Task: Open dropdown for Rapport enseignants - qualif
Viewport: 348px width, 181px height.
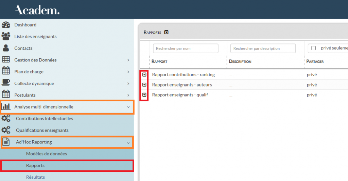Action: pos(144,95)
